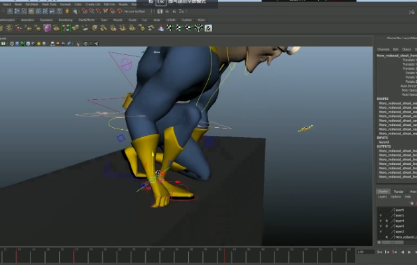The height and width of the screenshot is (265, 417).
Task: Step back one frame
Action: tap(387, 252)
